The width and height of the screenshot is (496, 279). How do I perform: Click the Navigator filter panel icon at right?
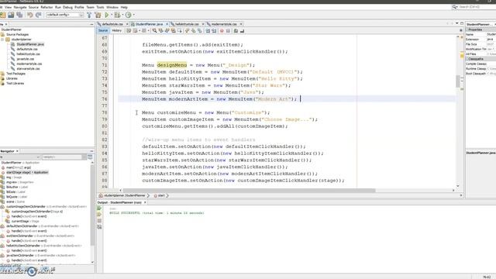pos(90,157)
